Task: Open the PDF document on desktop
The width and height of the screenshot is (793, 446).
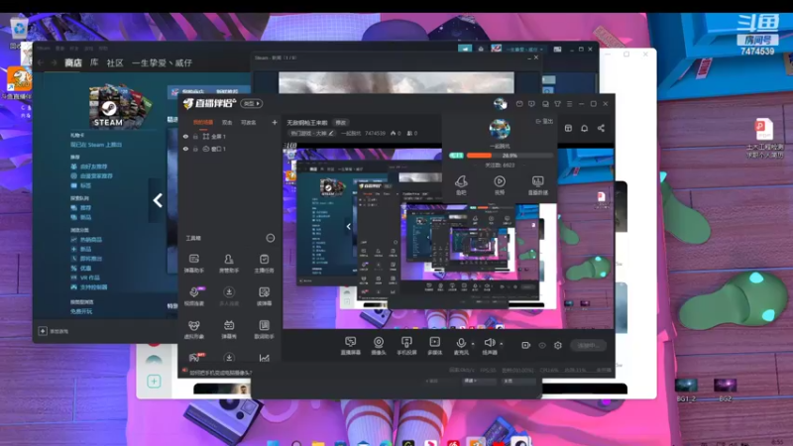Action: [x=763, y=138]
